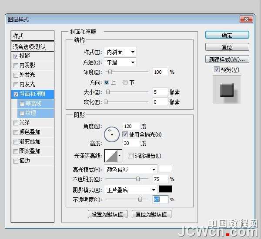Viewport: 261px width, 239px height.
Task: Toggle the 预览 checkbox
Action: [217, 69]
